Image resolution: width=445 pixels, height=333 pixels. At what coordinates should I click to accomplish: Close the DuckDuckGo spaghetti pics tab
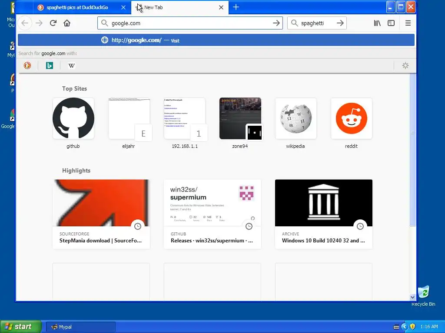click(x=123, y=8)
